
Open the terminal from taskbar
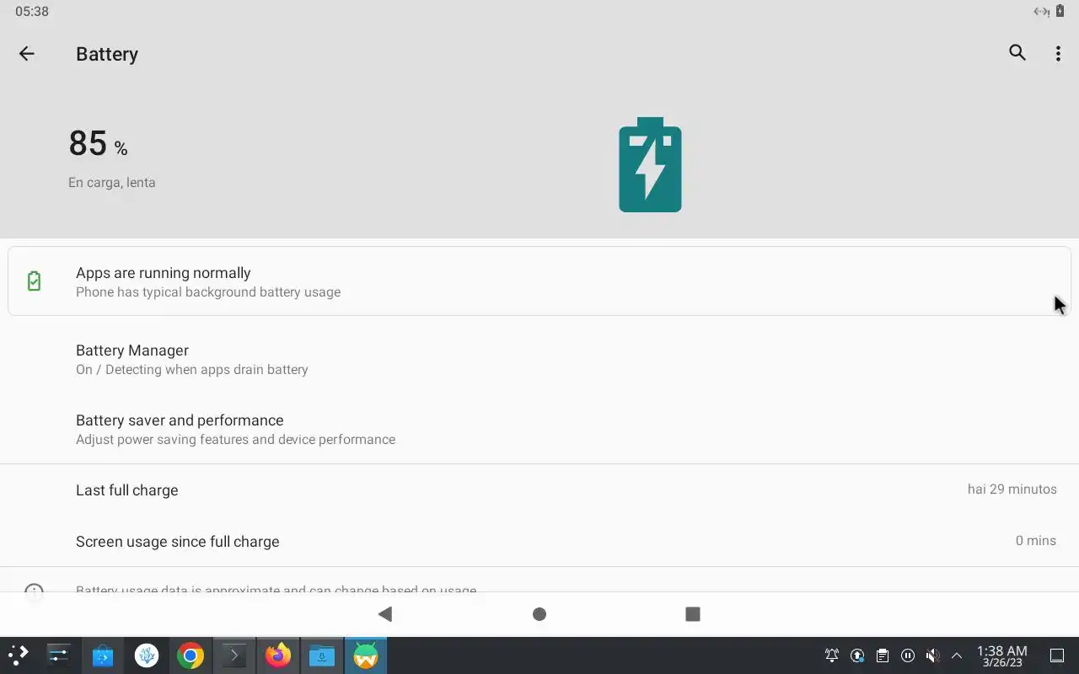[234, 655]
